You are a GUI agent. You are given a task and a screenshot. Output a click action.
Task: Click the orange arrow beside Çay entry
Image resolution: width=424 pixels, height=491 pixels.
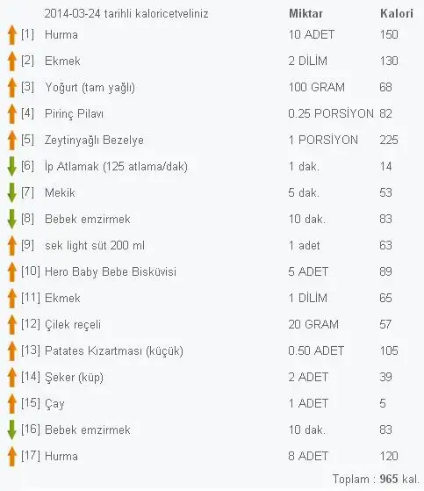tap(12, 403)
